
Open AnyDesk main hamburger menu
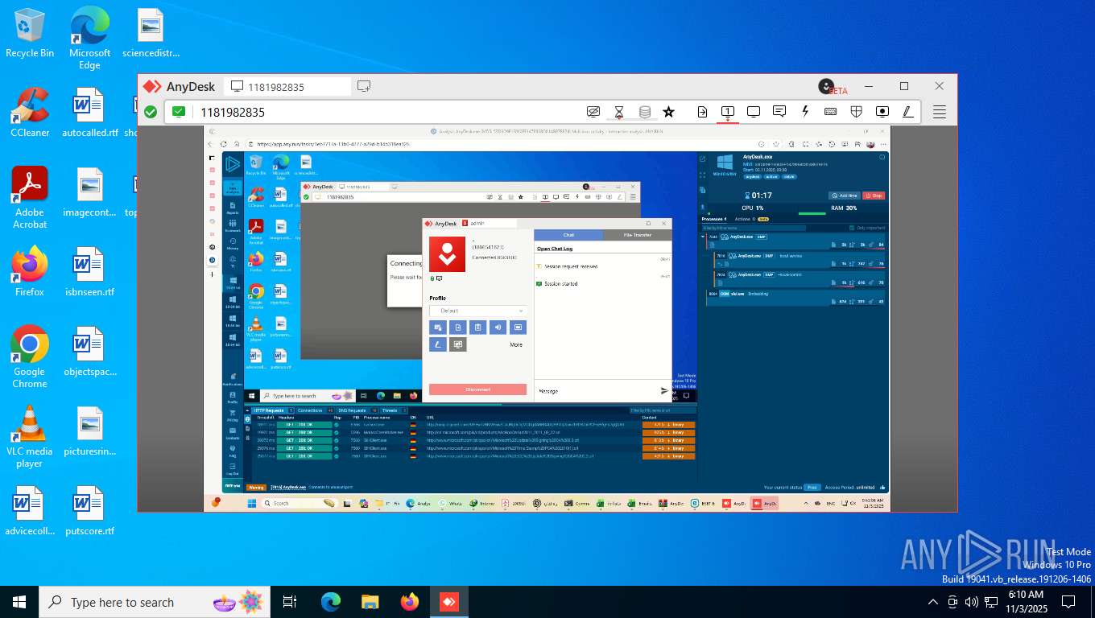pyautogui.click(x=940, y=112)
